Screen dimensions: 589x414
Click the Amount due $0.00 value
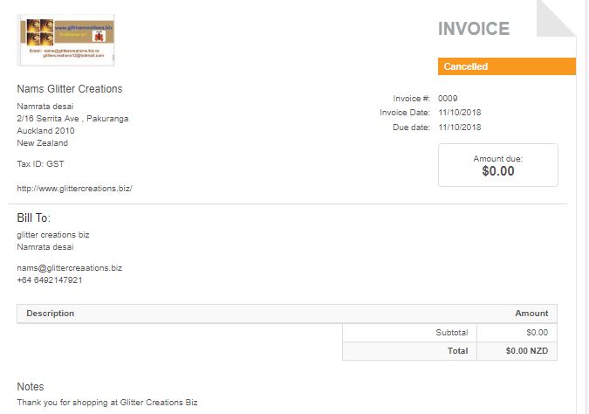click(498, 171)
